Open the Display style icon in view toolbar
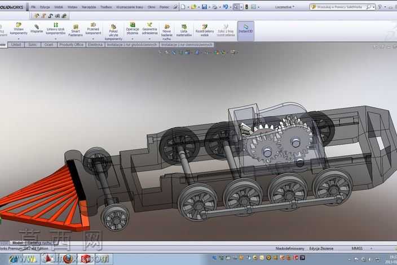The width and height of the screenshot is (397, 265). point(197,53)
